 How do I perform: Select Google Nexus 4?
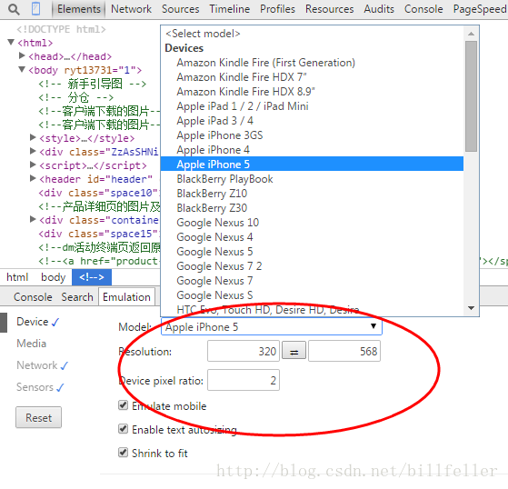[x=312, y=237]
